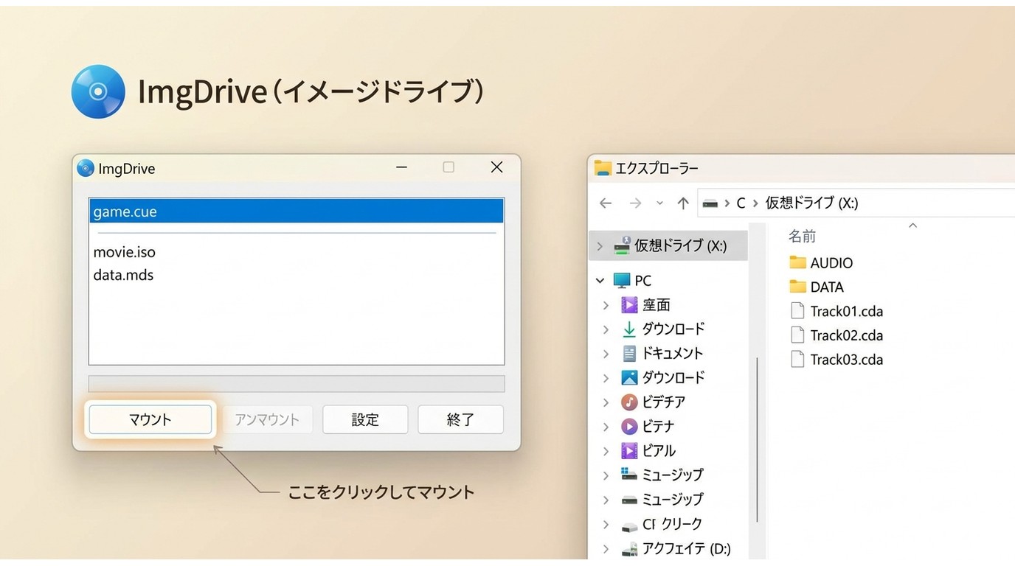Image resolution: width=1015 pixels, height=566 pixels.
Task: Click the purple play icon beside ビテナ
Action: 629,426
